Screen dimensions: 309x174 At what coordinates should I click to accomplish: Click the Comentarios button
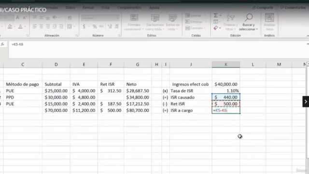[x=293, y=8]
